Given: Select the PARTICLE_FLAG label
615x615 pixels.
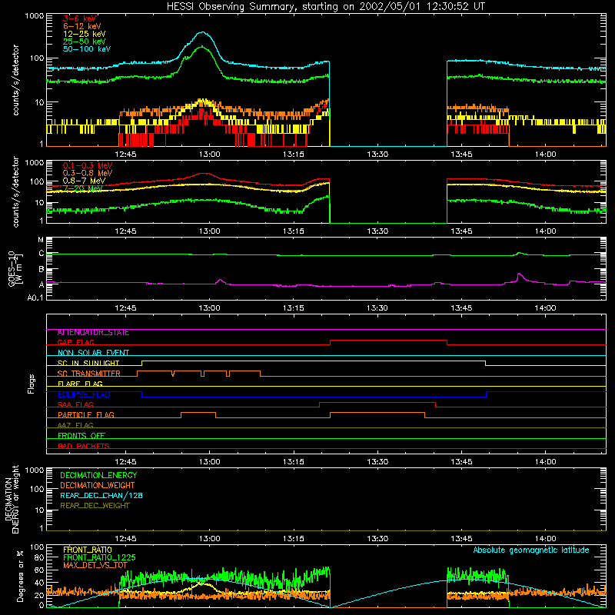Looking at the screenshot, I should [x=86, y=415].
